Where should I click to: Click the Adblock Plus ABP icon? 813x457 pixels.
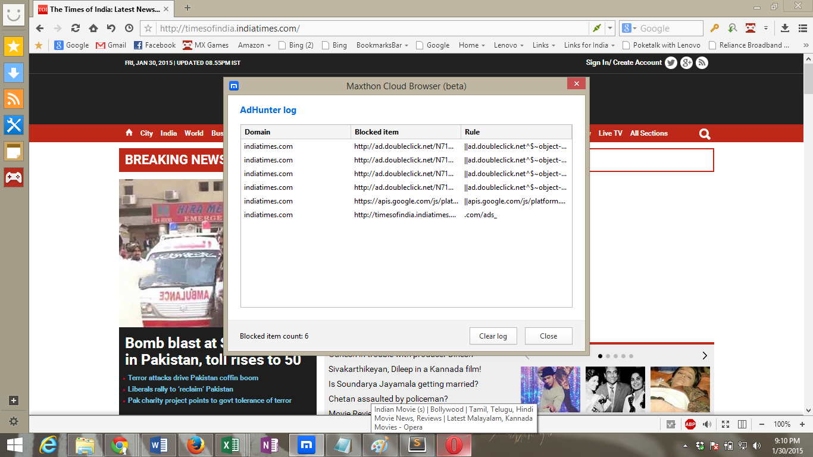690,424
